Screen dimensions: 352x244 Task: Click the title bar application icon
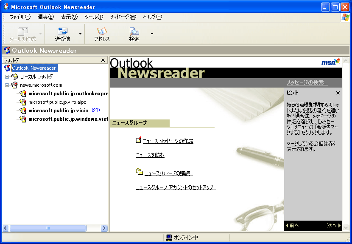click(x=6, y=7)
